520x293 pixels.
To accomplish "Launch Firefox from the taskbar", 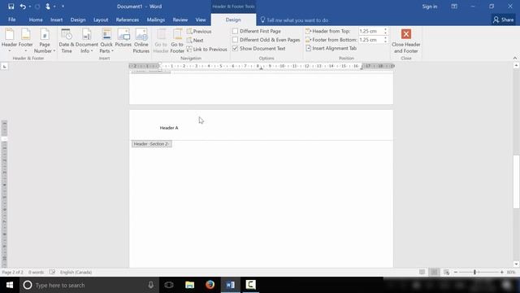I will [210, 285].
